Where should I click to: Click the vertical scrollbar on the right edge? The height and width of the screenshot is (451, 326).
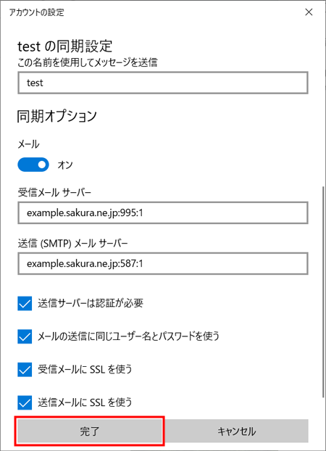click(323, 292)
